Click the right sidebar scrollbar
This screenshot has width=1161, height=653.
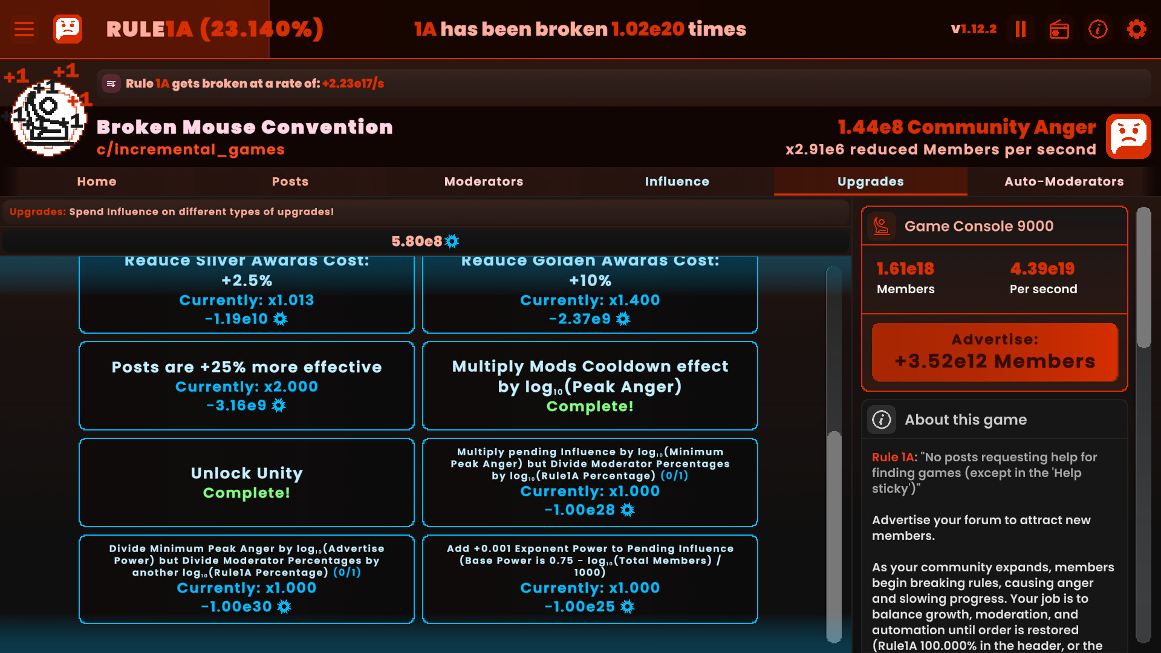click(x=1143, y=278)
